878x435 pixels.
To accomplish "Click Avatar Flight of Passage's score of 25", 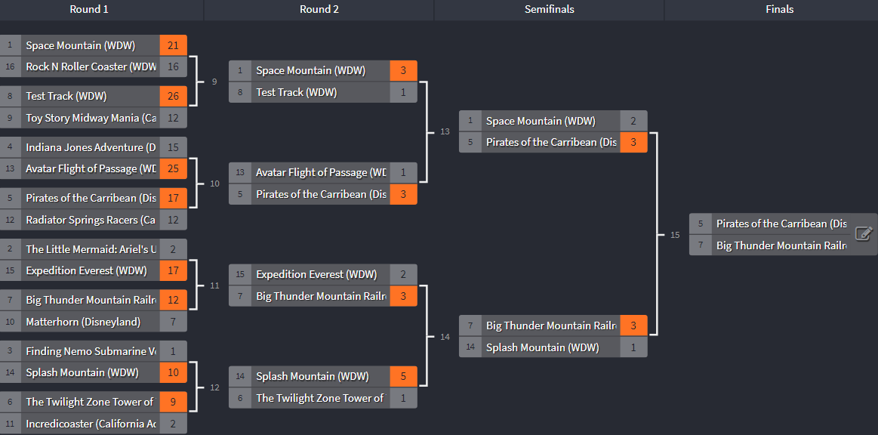I will (173, 168).
